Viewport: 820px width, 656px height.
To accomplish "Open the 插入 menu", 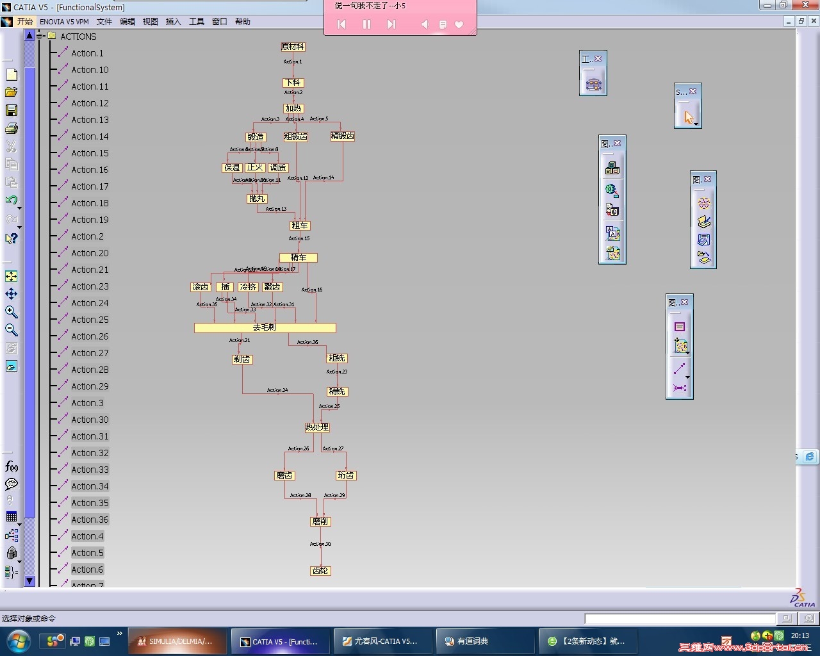I will click(174, 21).
